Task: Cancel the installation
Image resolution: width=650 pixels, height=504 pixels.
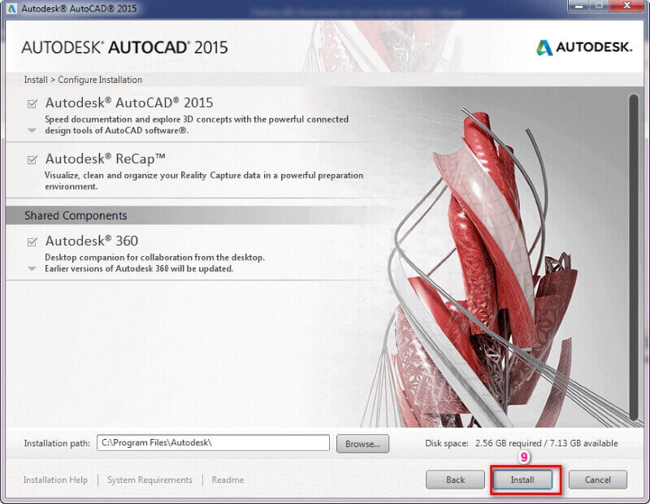Action: point(597,480)
